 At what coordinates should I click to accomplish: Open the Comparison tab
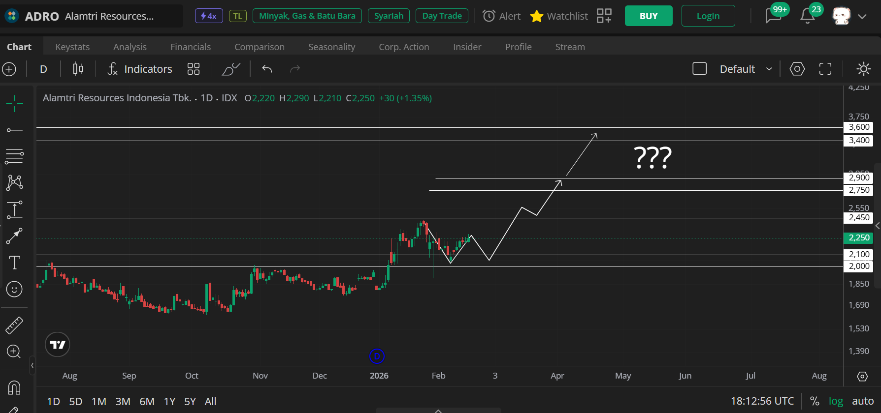tap(260, 47)
